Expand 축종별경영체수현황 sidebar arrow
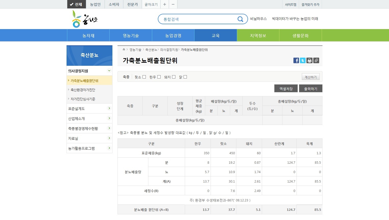Image resolution: width=389 pixels, height=220 pixels. tap(109, 128)
